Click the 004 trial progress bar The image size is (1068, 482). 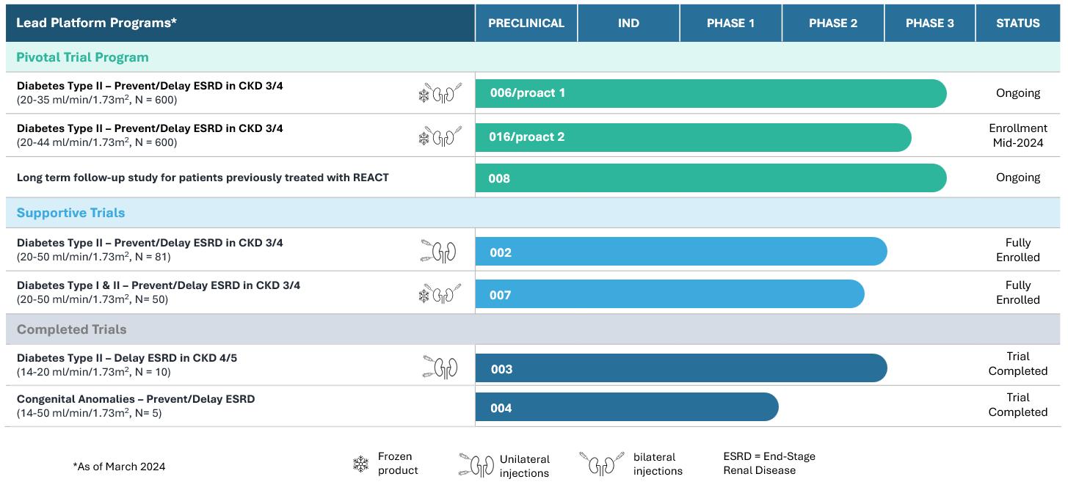click(626, 407)
